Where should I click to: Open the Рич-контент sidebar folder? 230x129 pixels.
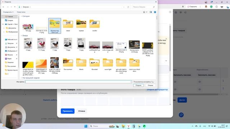click(x=11, y=66)
